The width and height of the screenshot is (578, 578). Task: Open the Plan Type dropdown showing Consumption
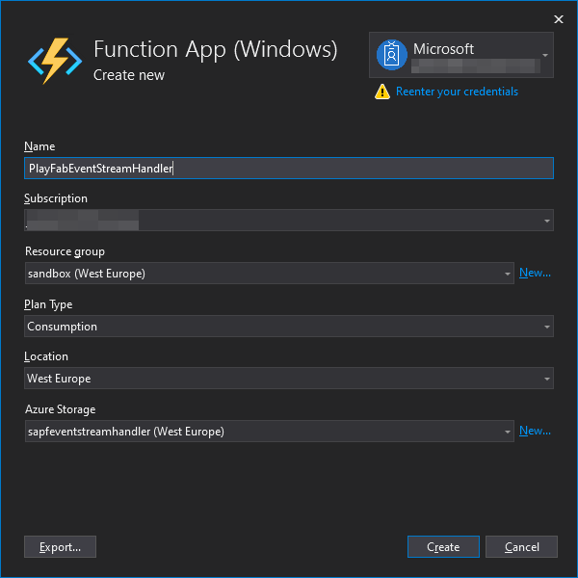(289, 327)
